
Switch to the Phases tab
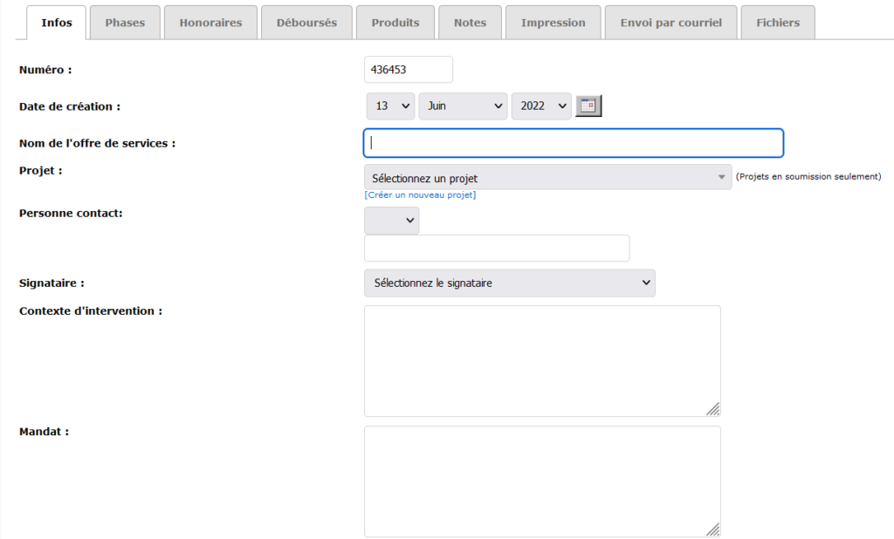[x=125, y=23]
